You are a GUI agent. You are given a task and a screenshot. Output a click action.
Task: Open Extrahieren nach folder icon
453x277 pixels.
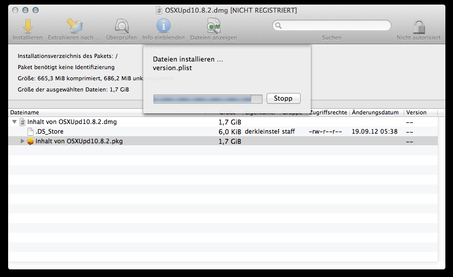tap(75, 25)
